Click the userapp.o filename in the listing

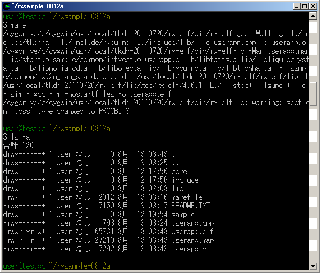pos(188,249)
